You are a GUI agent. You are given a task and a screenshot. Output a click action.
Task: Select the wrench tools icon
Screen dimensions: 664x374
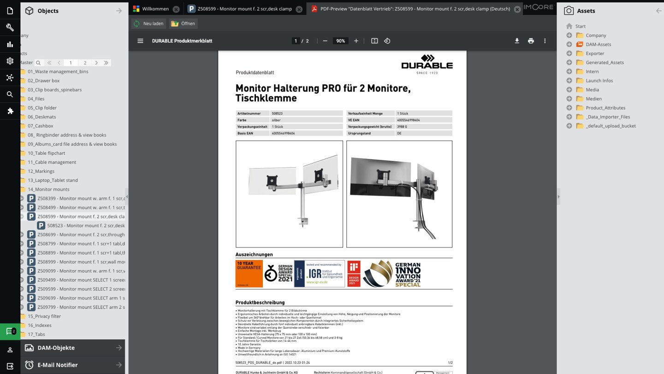[x=10, y=27]
